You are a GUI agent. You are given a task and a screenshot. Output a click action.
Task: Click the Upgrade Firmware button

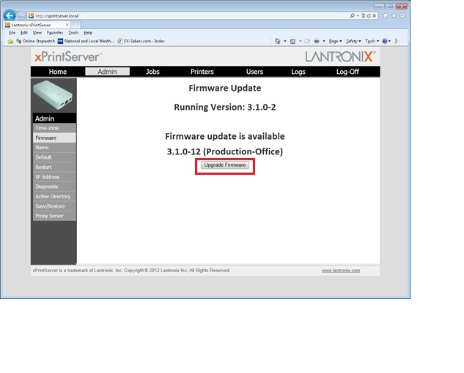tap(225, 165)
